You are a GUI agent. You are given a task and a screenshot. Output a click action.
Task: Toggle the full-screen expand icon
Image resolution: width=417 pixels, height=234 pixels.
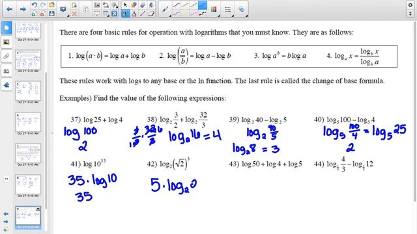pyautogui.click(x=115, y=14)
